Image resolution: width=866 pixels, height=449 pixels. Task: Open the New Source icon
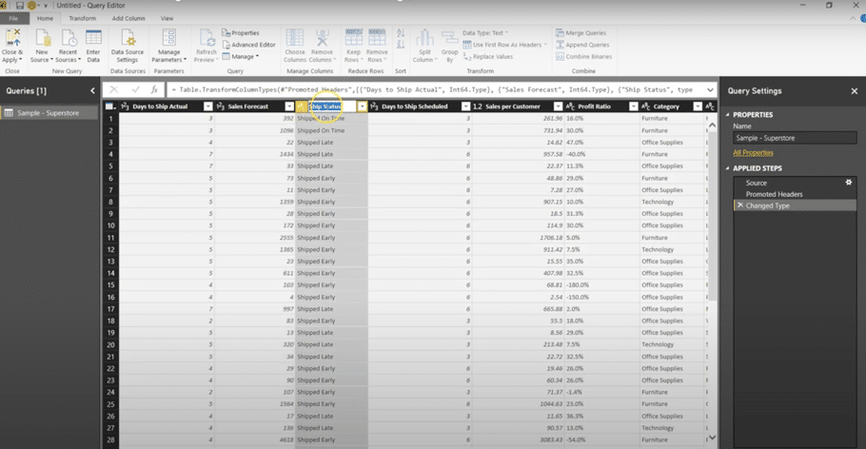(x=43, y=39)
